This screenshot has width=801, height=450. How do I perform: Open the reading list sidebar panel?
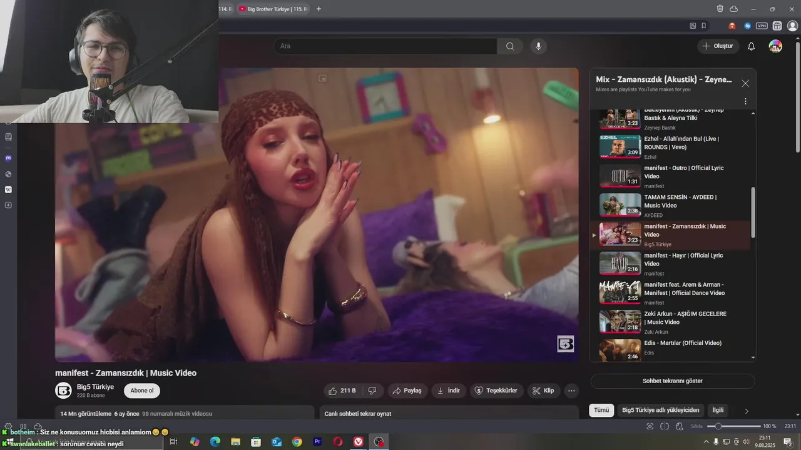pyautogui.click(x=8, y=136)
